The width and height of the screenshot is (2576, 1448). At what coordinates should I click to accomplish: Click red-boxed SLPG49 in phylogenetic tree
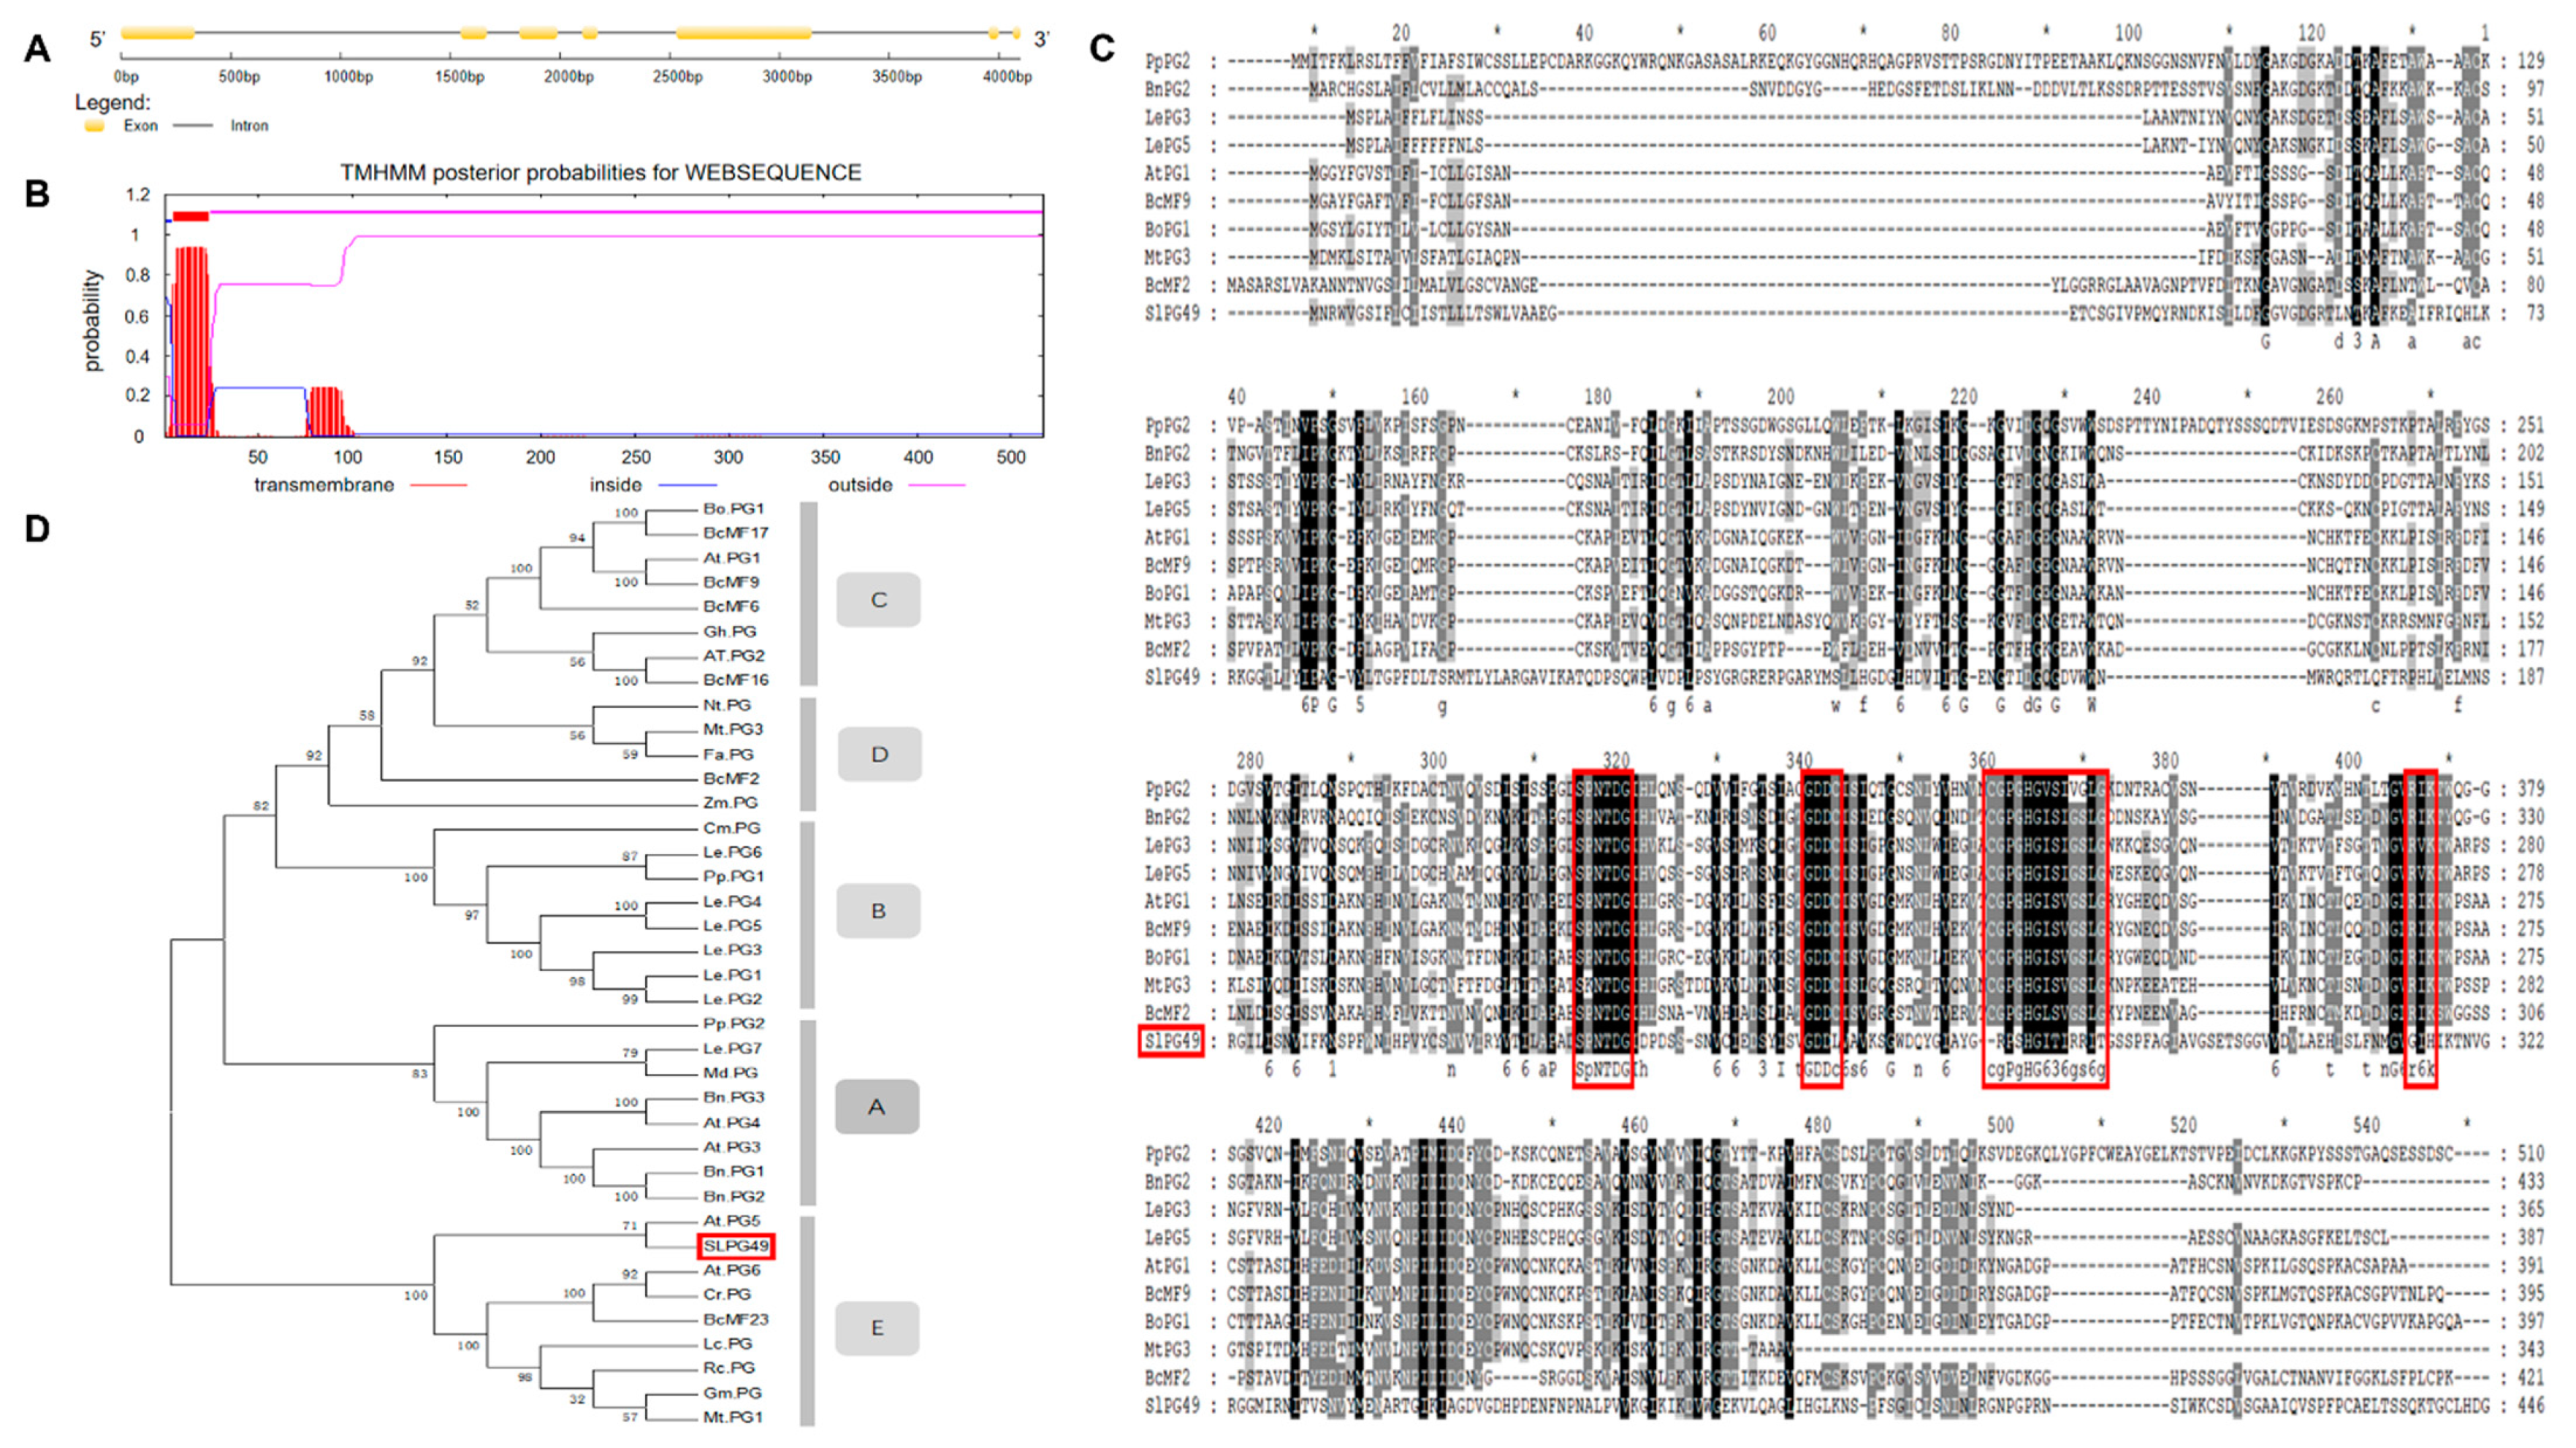(735, 1246)
